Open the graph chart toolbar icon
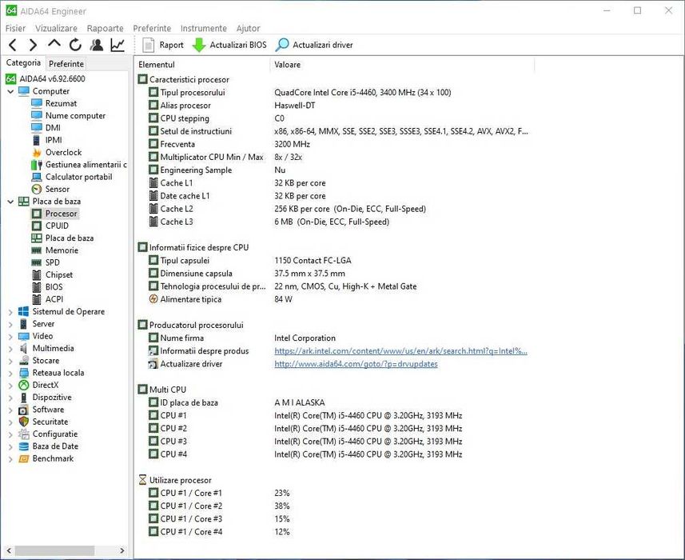 click(117, 45)
